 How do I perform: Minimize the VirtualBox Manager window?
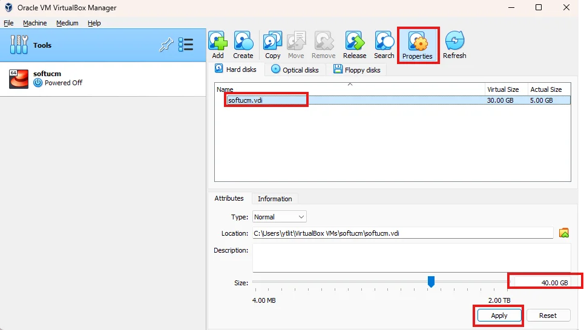click(511, 7)
